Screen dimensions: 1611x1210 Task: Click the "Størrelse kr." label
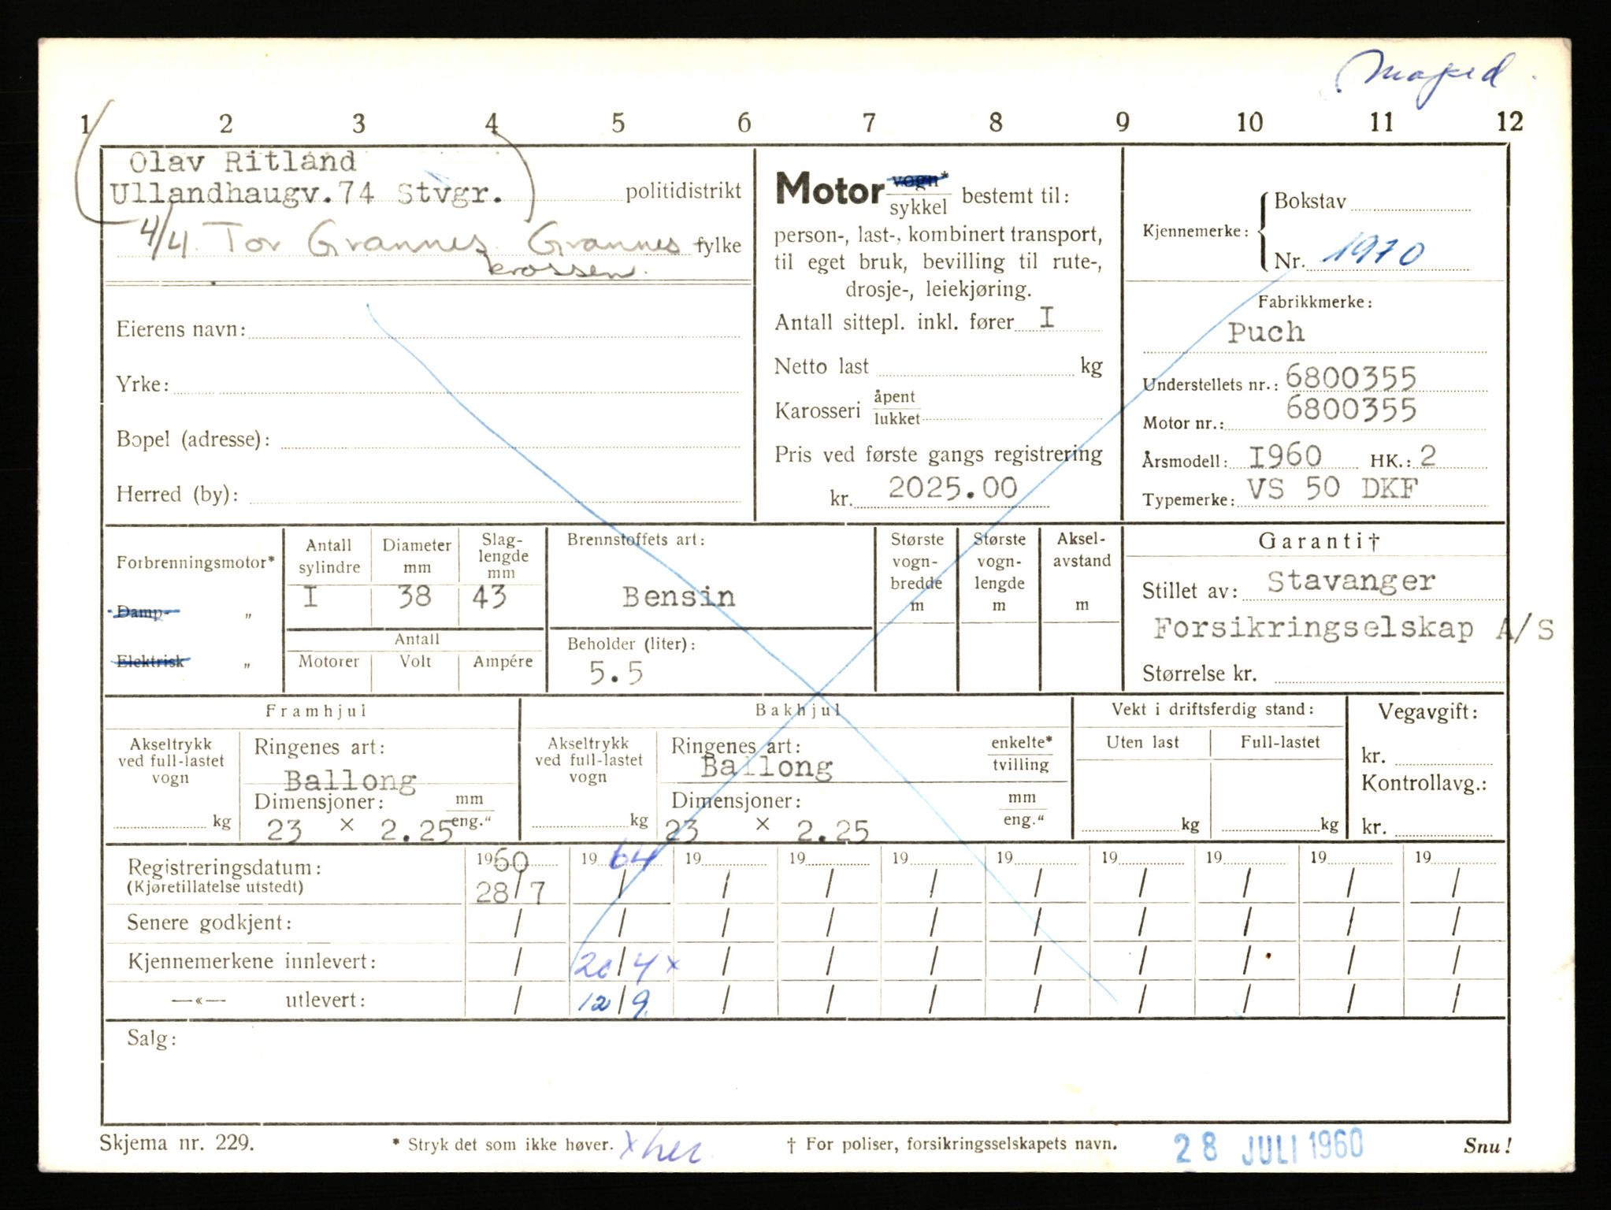coord(1199,674)
